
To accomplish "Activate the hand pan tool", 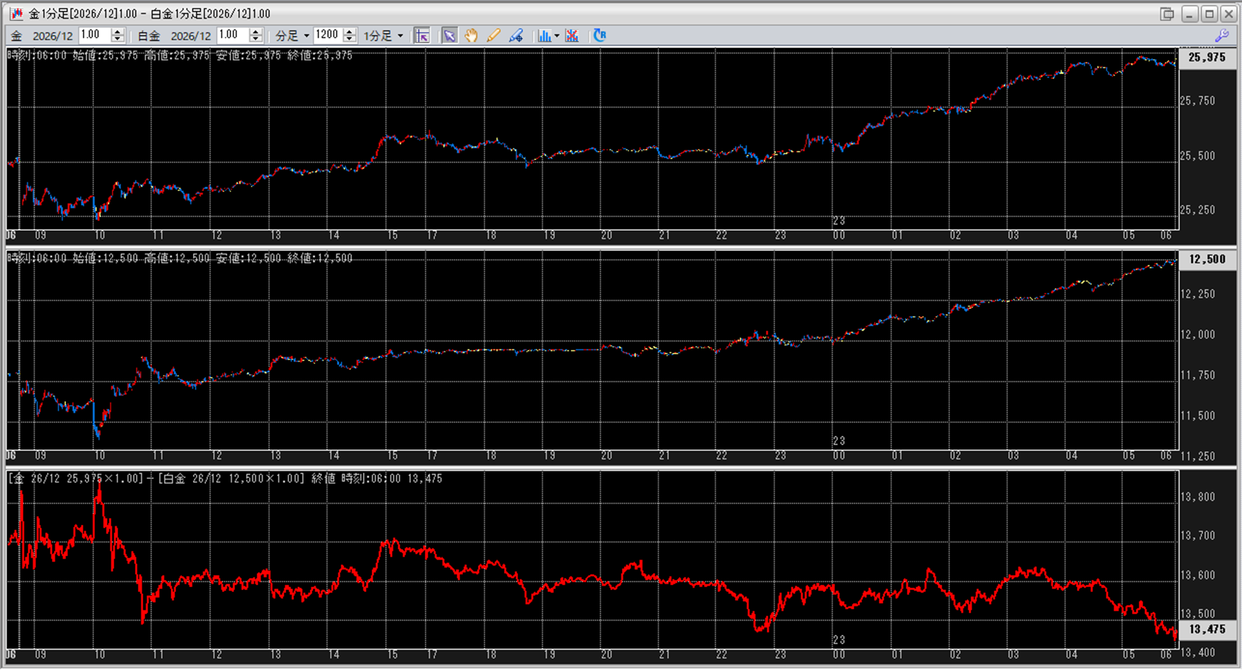I will pyautogui.click(x=471, y=36).
